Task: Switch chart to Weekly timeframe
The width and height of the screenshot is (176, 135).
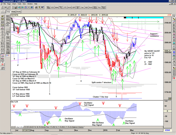Action: [14, 12]
